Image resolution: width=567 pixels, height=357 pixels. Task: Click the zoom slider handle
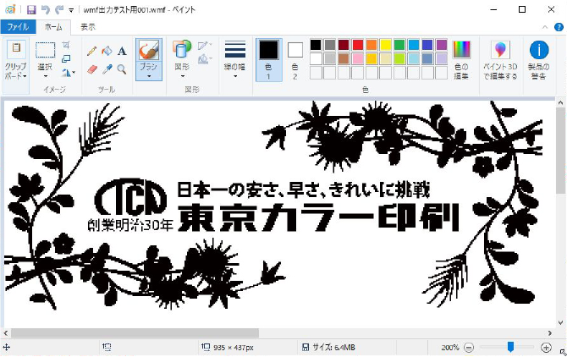point(510,347)
